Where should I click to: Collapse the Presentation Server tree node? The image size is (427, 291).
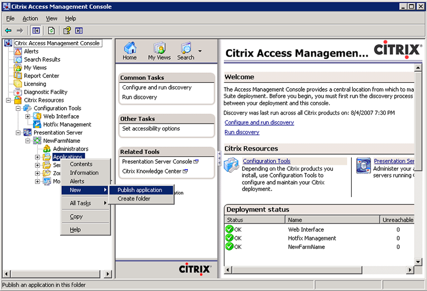click(x=18, y=133)
